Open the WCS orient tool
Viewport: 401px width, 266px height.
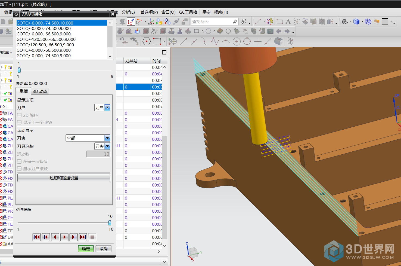pyautogui.click(x=140, y=22)
